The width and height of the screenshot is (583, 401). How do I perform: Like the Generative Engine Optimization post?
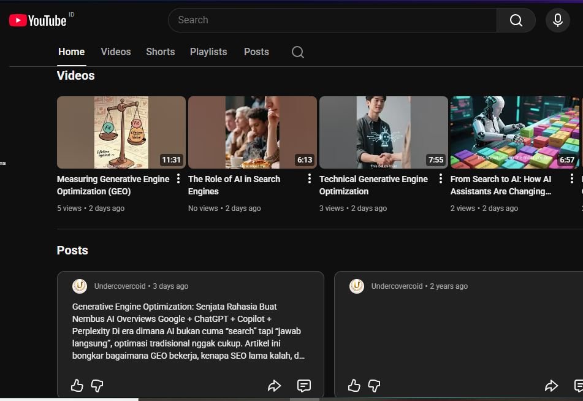pyautogui.click(x=77, y=386)
